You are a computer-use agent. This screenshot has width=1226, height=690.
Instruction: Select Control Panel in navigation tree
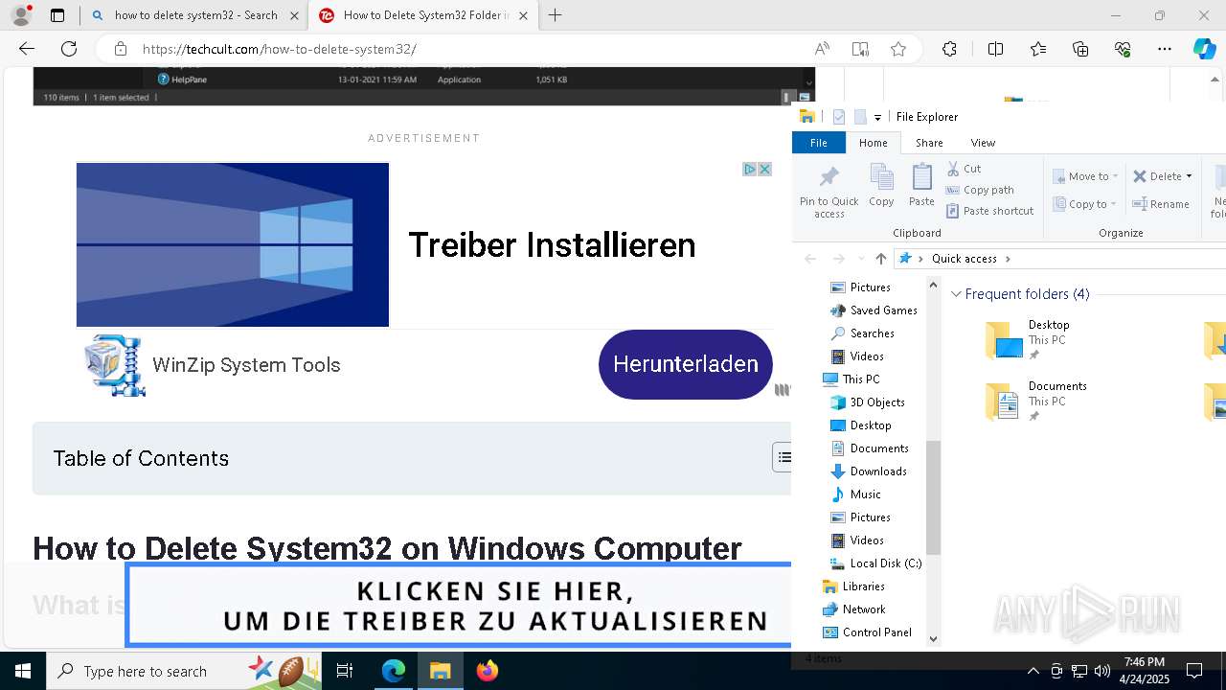876,632
